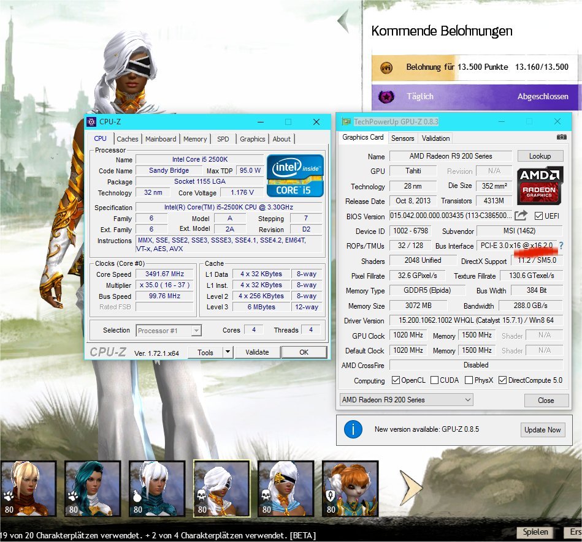Screen dimensions: 582x542
Task: Switch to the Mainboard tab in CPU-Z
Action: click(161, 139)
